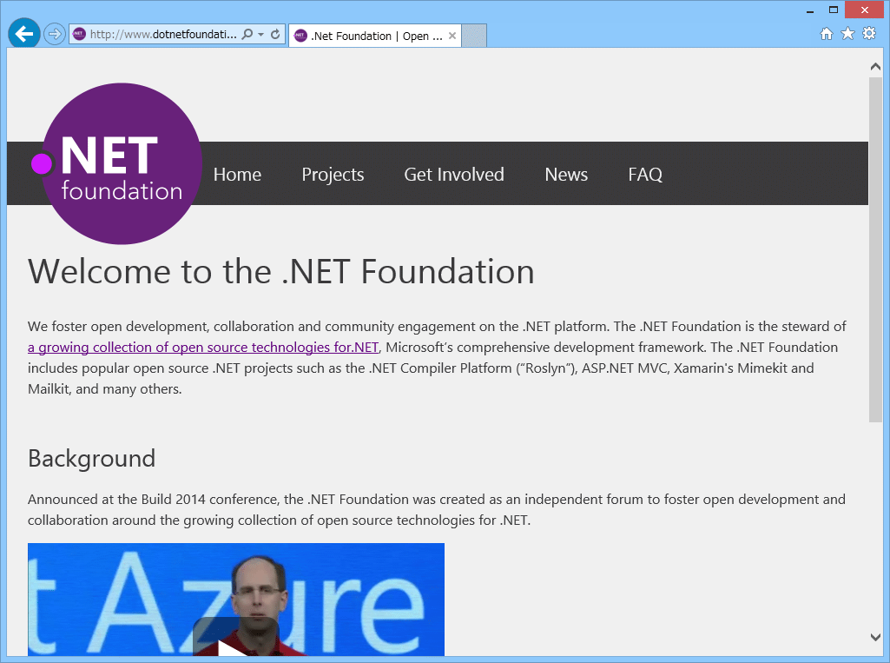
Task: Select the Projects menu item
Action: tap(333, 174)
